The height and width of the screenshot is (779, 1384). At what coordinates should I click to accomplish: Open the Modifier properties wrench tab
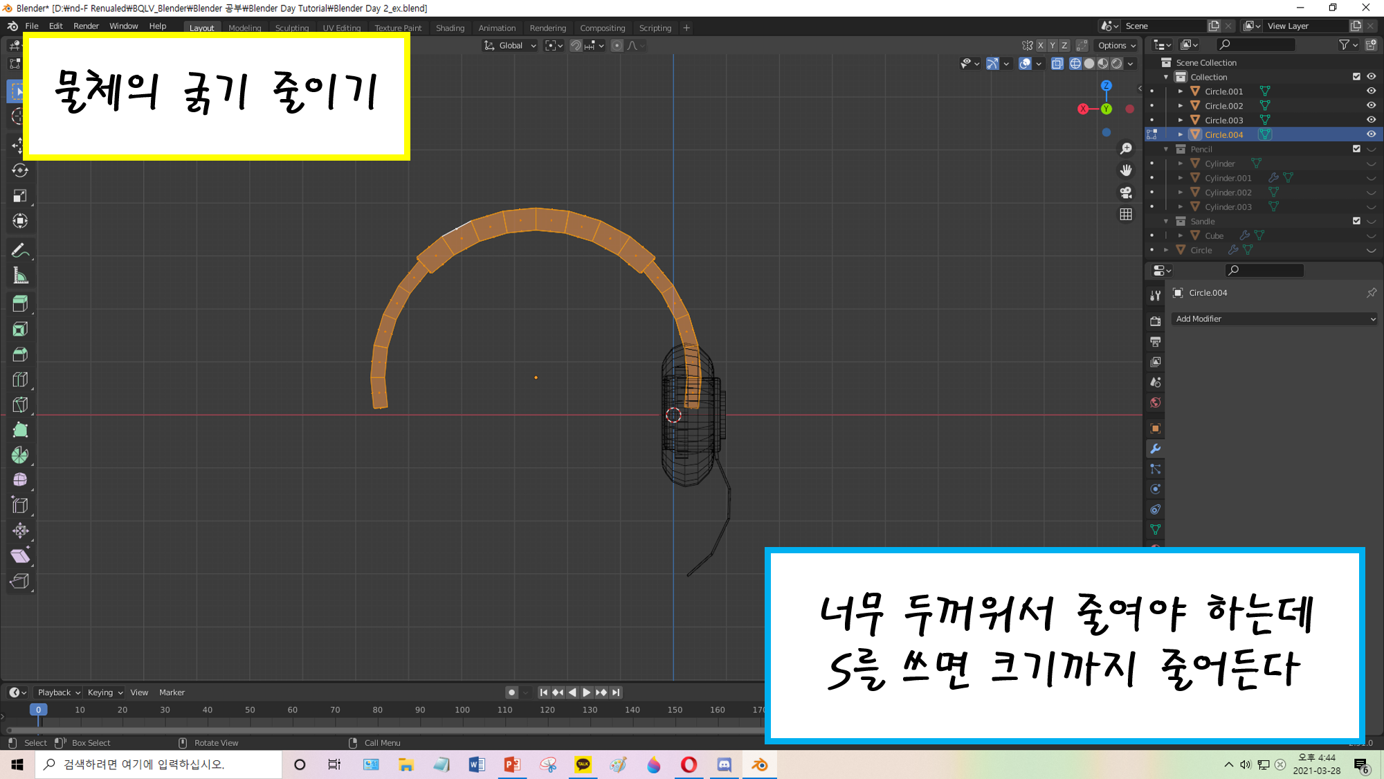click(1155, 449)
